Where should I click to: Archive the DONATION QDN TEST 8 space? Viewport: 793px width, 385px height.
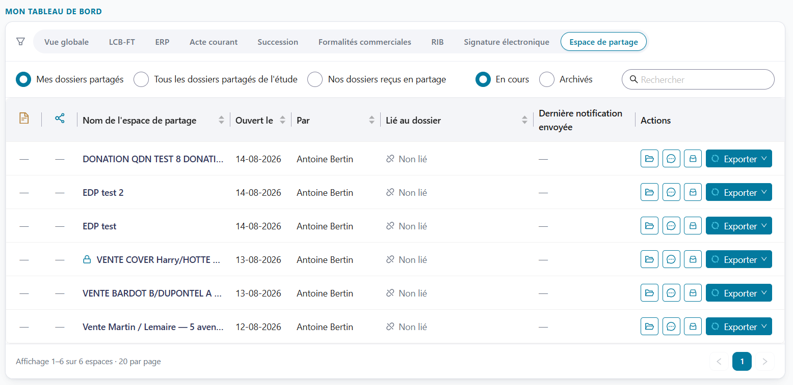click(693, 159)
